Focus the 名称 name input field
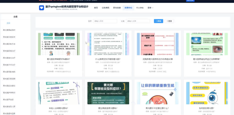234x115 pixels. click(105, 21)
